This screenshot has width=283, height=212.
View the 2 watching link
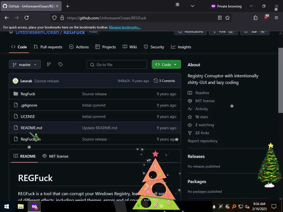201,125
